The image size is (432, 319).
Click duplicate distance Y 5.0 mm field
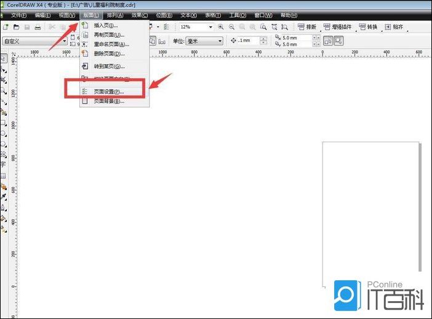pyautogui.click(x=297, y=44)
